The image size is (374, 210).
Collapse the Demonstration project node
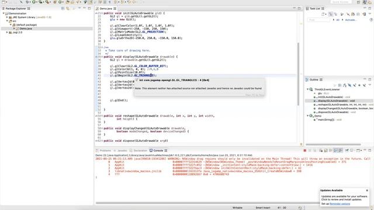pyautogui.click(x=4, y=13)
